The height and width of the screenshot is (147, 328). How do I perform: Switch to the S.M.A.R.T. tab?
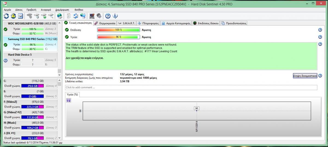127,23
